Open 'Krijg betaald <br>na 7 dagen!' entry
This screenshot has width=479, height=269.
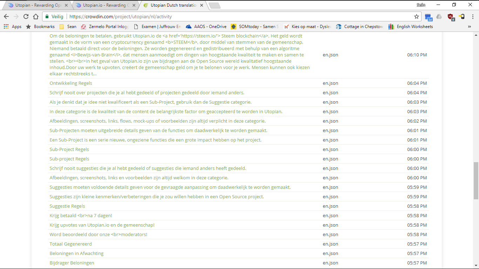click(81, 216)
